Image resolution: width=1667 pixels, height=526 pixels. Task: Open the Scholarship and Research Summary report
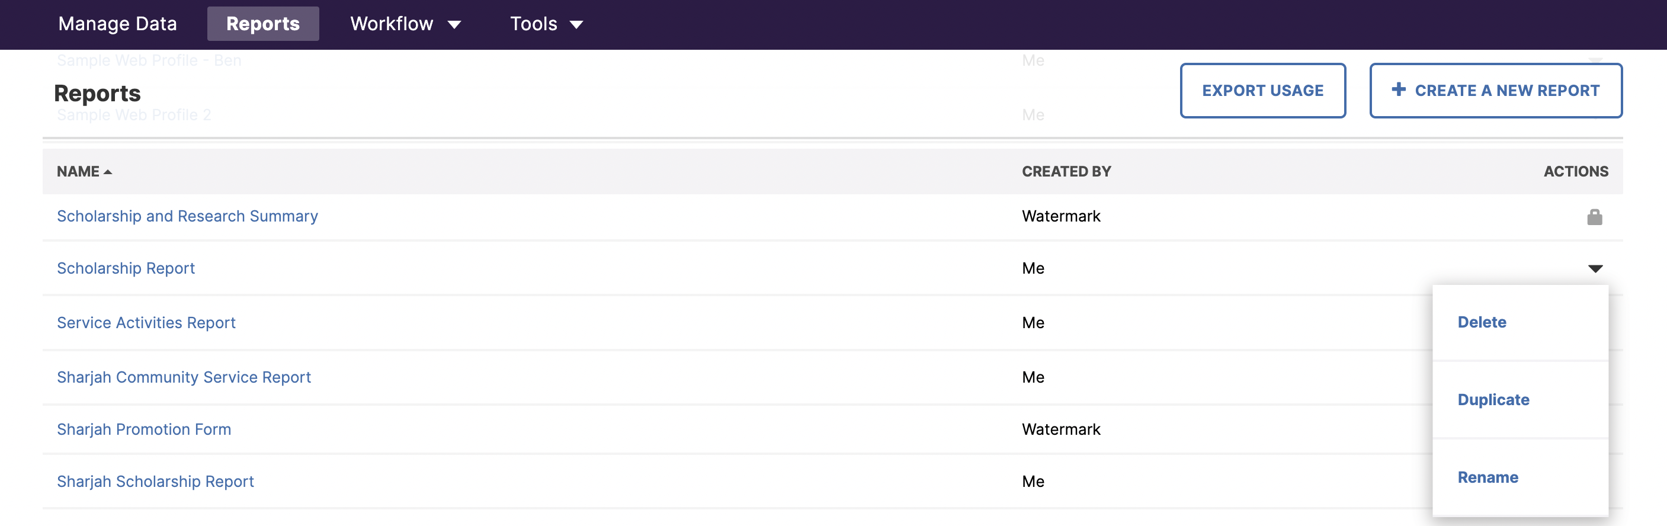click(x=187, y=216)
